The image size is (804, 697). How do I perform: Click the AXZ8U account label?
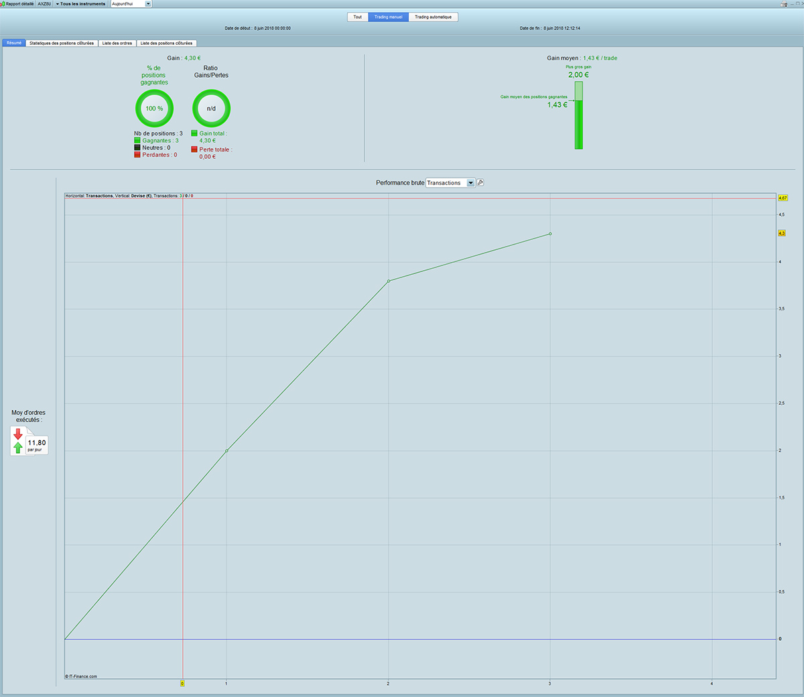(x=44, y=4)
